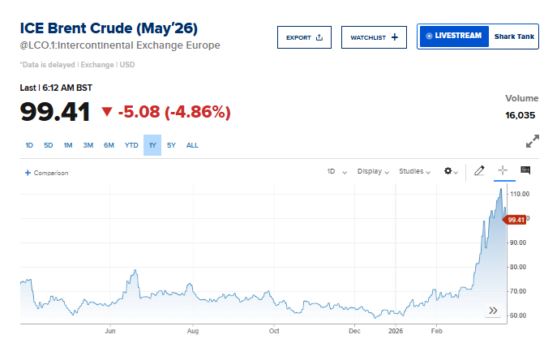Image resolution: width=544 pixels, height=339 pixels.
Task: Click the plus icon beside Comparison
Action: pyautogui.click(x=28, y=173)
